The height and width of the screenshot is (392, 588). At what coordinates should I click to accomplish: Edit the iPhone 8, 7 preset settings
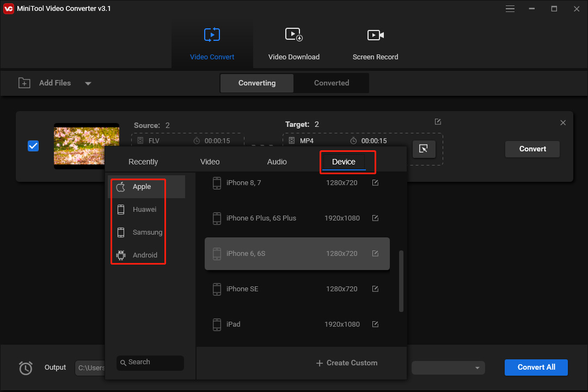pyautogui.click(x=375, y=183)
